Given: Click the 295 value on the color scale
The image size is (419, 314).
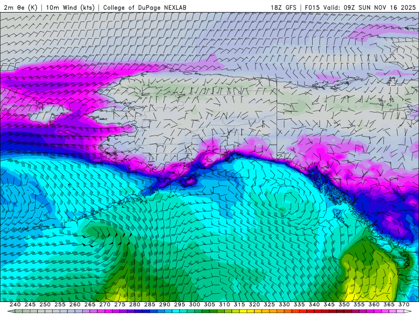Looking at the screenshot, I should pyautogui.click(x=180, y=305).
